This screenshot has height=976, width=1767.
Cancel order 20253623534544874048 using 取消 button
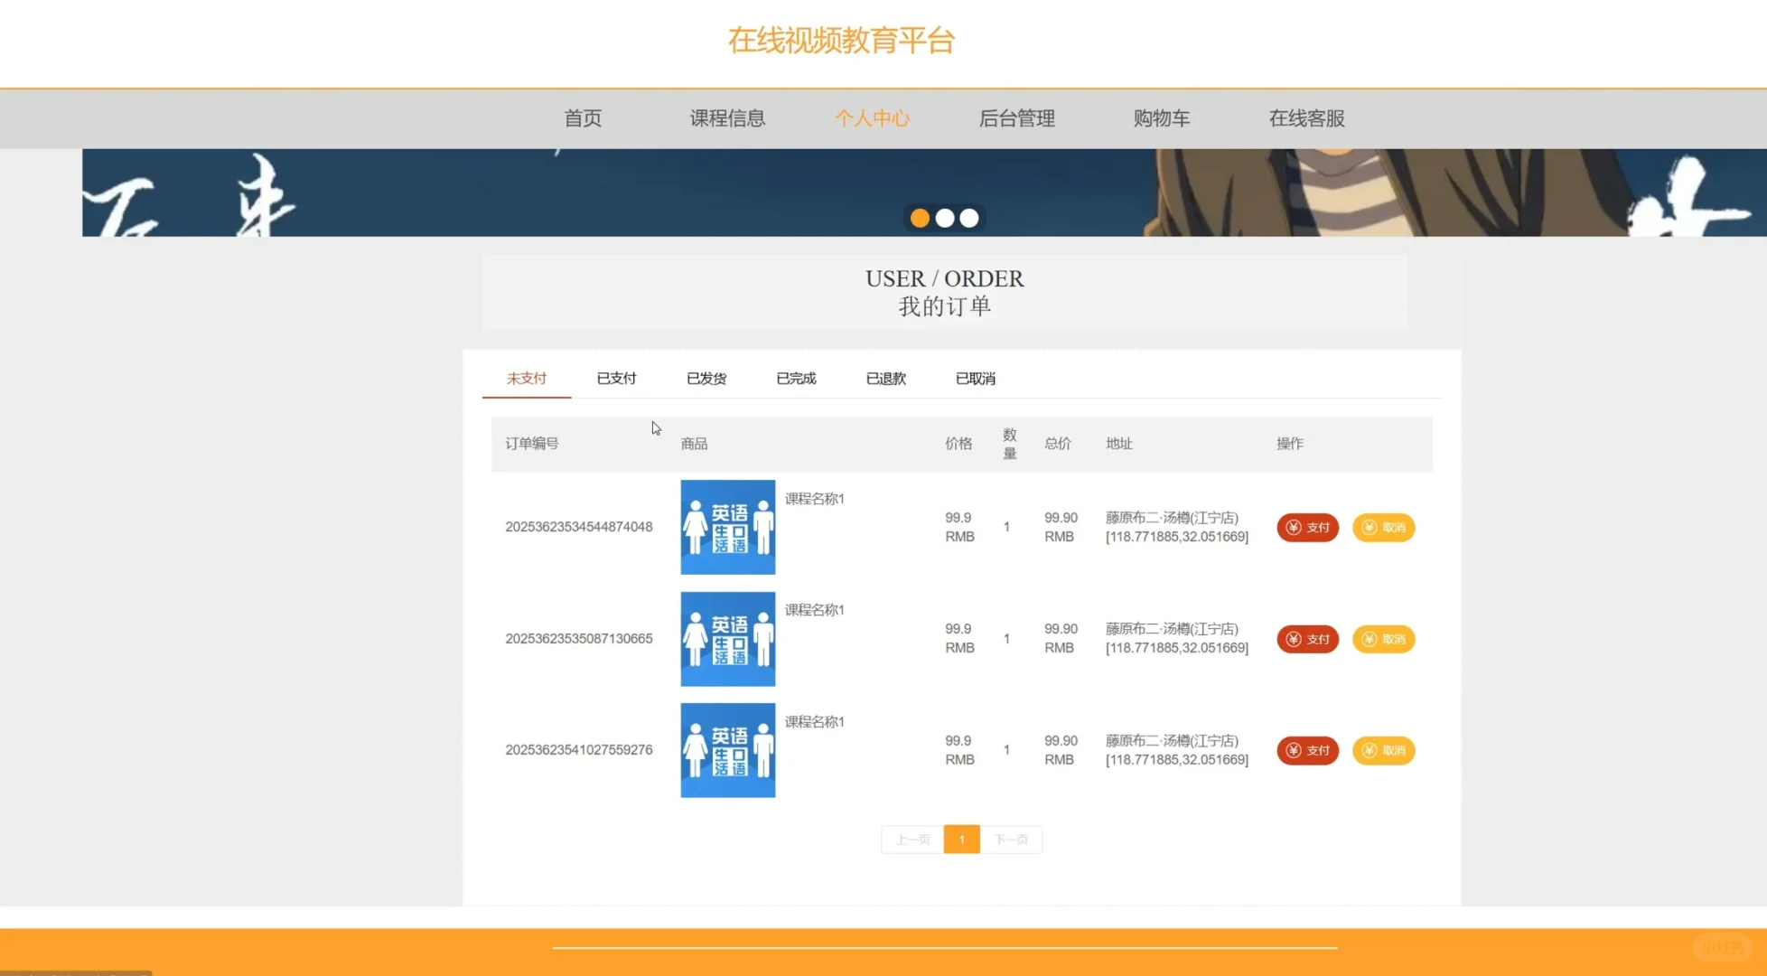point(1383,527)
